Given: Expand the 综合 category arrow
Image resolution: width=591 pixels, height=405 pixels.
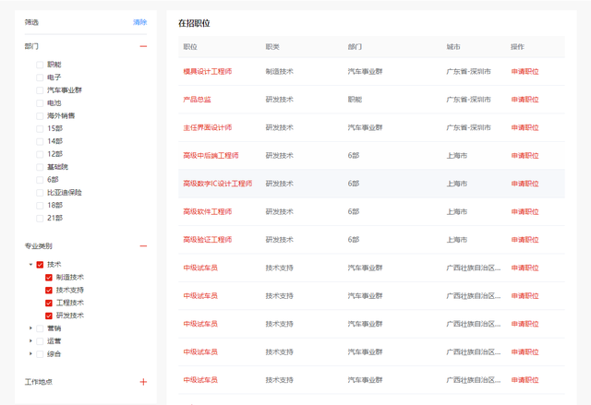Looking at the screenshot, I should (x=30, y=354).
